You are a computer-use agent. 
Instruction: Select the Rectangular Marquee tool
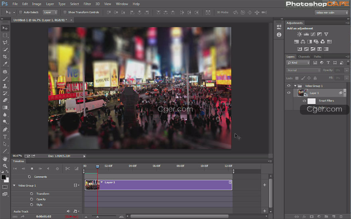coord(5,35)
